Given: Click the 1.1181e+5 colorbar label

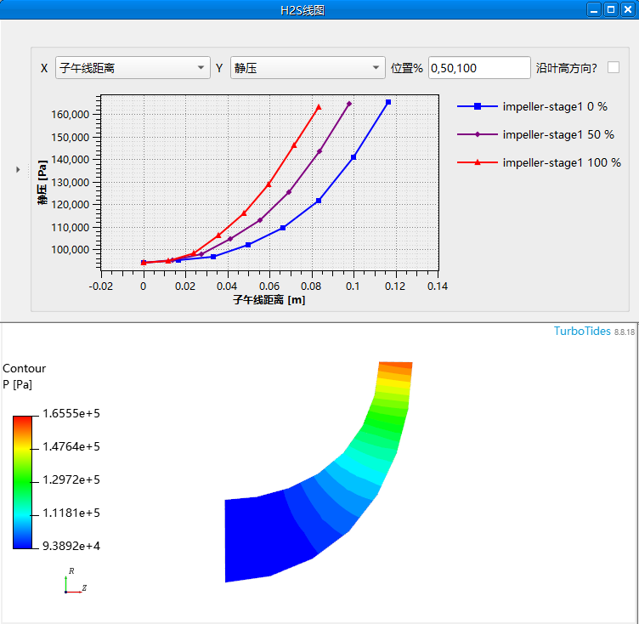Looking at the screenshot, I should (x=71, y=513).
